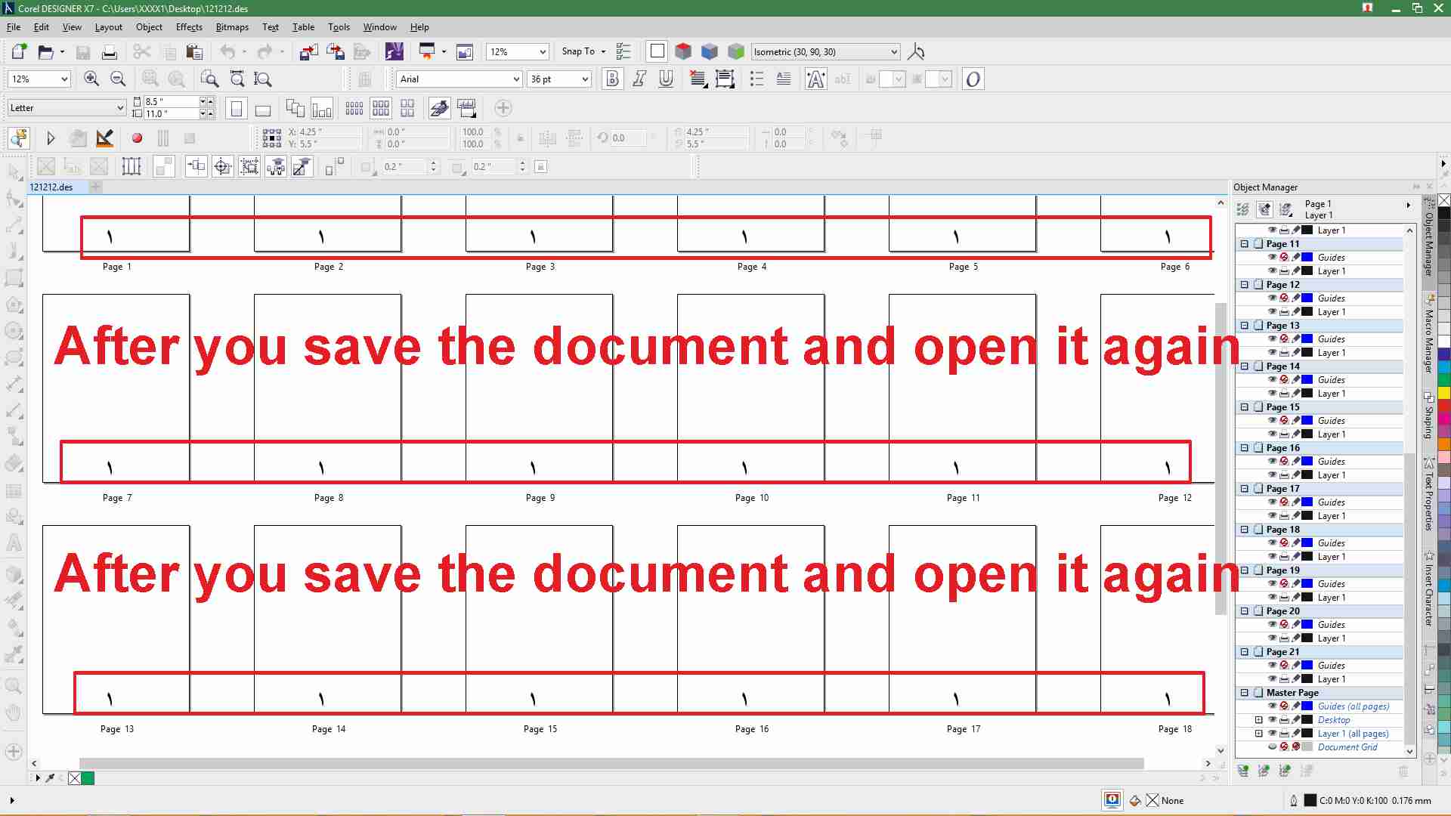Toggle visibility of Guides (all pages)

1272,706
